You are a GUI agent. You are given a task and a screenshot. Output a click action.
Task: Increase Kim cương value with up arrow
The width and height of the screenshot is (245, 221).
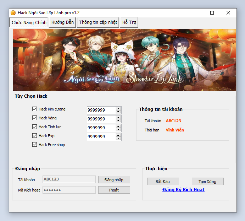[x=118, y=108]
